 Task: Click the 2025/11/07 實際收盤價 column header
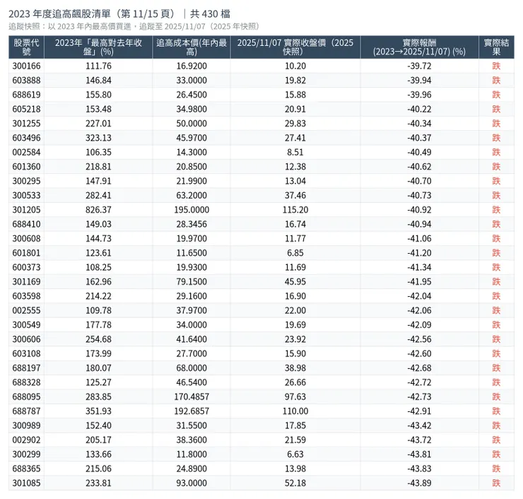pyautogui.click(x=295, y=47)
